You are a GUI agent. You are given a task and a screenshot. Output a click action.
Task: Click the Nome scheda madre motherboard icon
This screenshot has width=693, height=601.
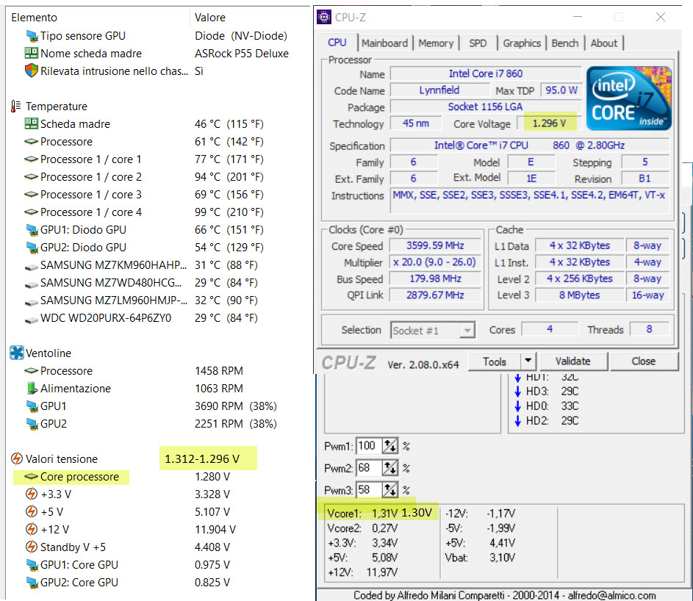click(x=31, y=54)
